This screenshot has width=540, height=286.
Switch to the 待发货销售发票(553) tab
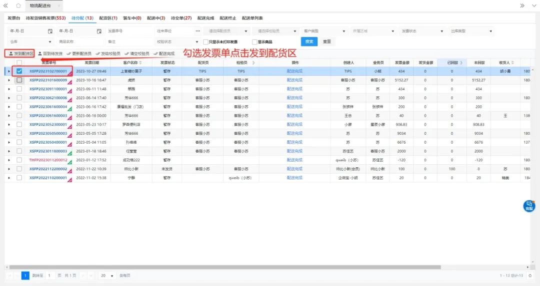[45, 18]
